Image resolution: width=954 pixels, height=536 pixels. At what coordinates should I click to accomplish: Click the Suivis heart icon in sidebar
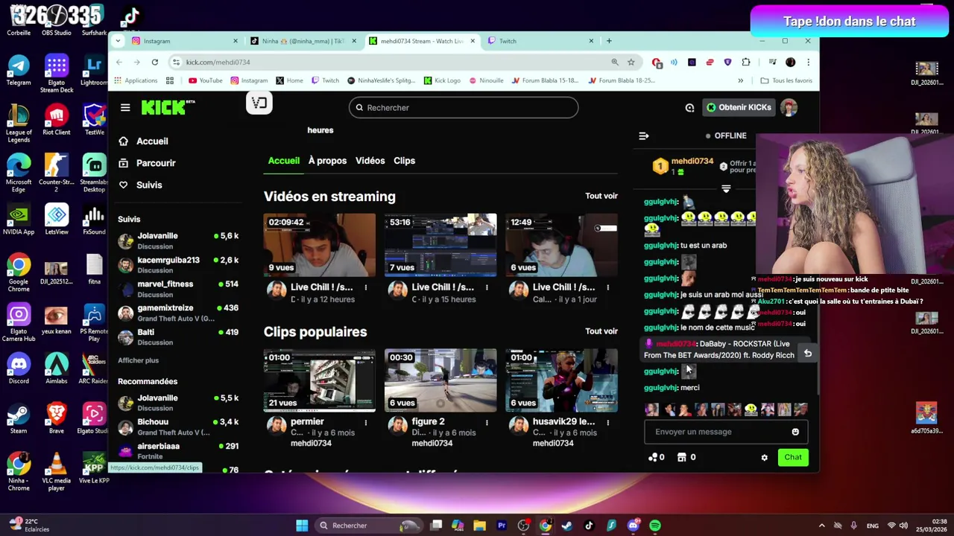click(x=123, y=185)
